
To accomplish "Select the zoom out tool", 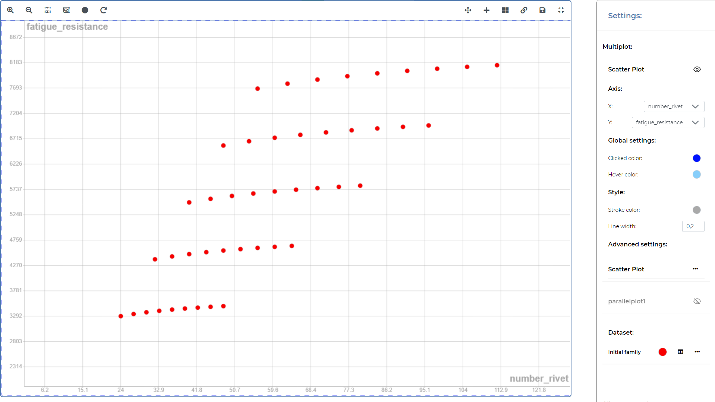I will click(x=29, y=10).
